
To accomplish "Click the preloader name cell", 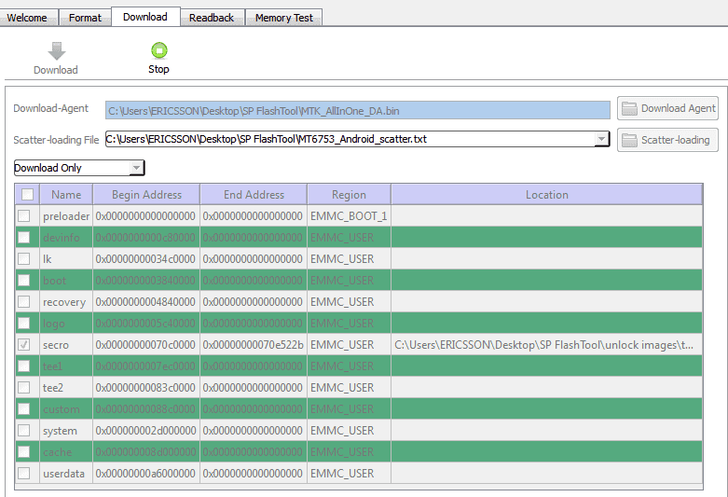I will pyautogui.click(x=66, y=216).
